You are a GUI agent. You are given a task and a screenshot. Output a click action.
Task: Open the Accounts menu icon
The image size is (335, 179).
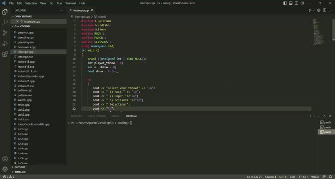coord(5,159)
